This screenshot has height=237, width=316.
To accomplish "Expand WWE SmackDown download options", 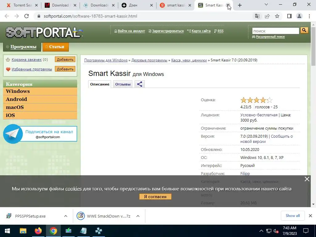I will (138, 216).
